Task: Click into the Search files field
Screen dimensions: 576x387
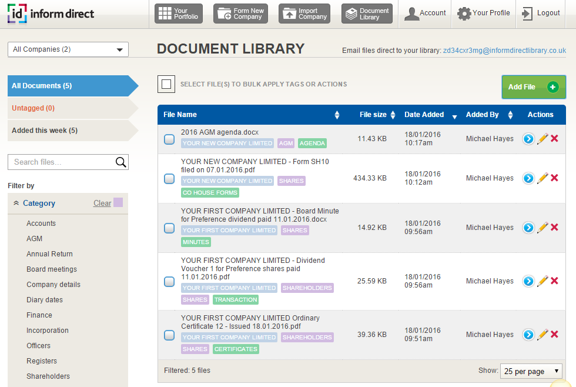Action: 61,162
